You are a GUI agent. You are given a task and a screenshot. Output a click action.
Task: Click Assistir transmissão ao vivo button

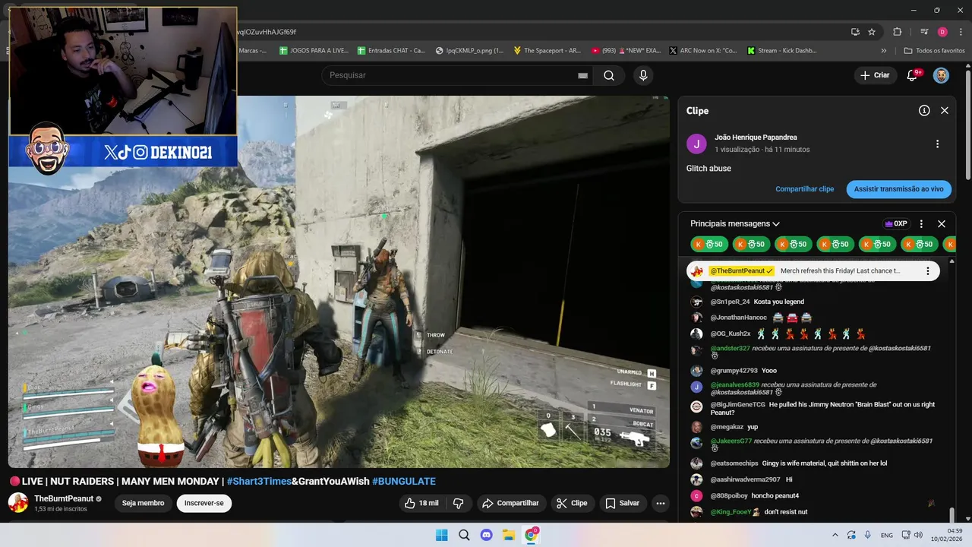click(899, 189)
